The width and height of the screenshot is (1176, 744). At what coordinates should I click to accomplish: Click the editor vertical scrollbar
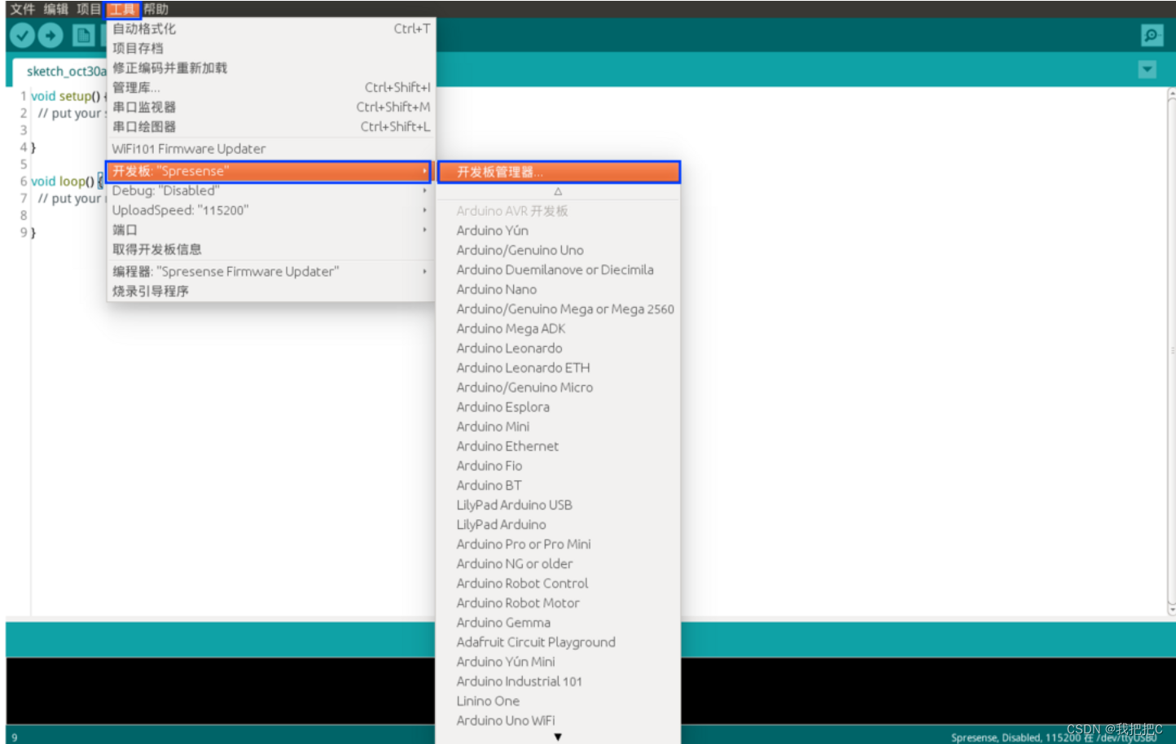[x=1171, y=351]
